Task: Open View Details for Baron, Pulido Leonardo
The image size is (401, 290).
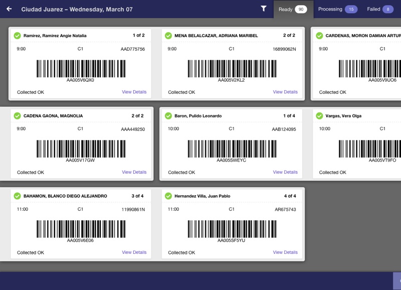Action: pyautogui.click(x=285, y=172)
